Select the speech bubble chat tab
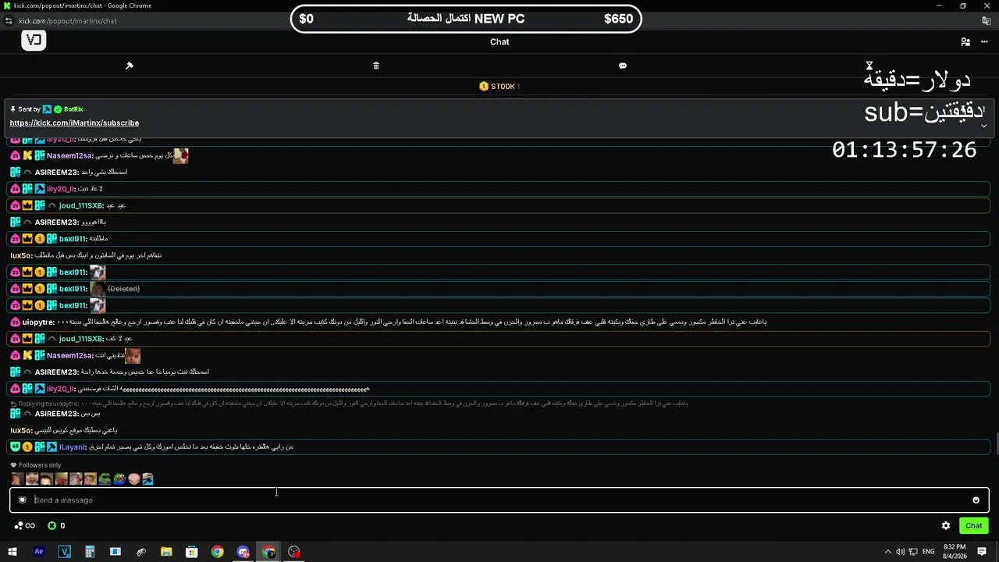This screenshot has width=999, height=562. tap(623, 66)
